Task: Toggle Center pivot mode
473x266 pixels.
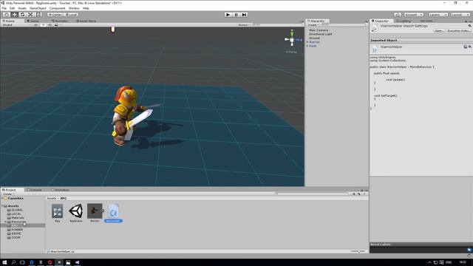Action: click(55, 15)
